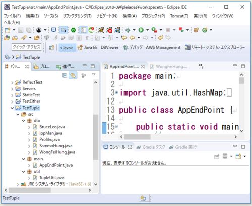This screenshot has height=206, width=252.
Task: Switch to the AWS Management perspective
Action: [x=163, y=48]
